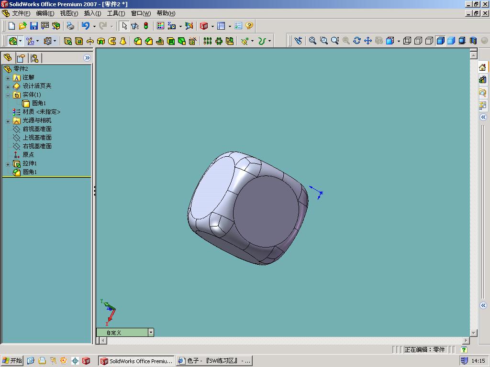The height and width of the screenshot is (367, 490).
Task: Activate the Rotate View tool
Action: click(357, 41)
